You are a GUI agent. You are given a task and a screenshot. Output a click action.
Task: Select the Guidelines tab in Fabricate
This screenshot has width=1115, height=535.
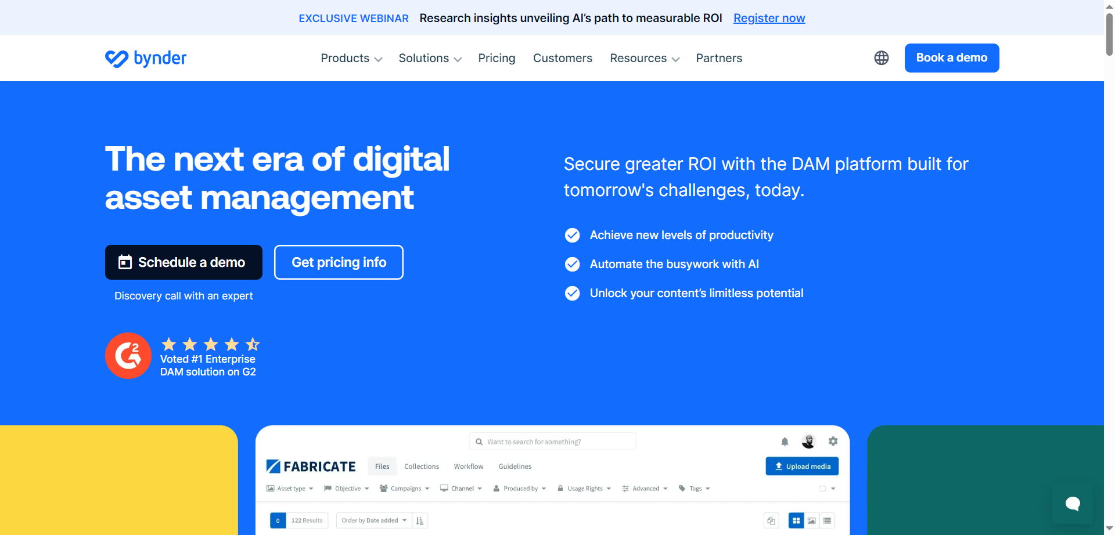point(515,467)
